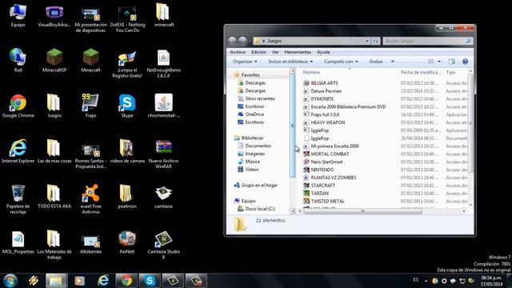Sort by Fecha de modificación column
The width and height of the screenshot is (512, 288).
tap(421, 72)
